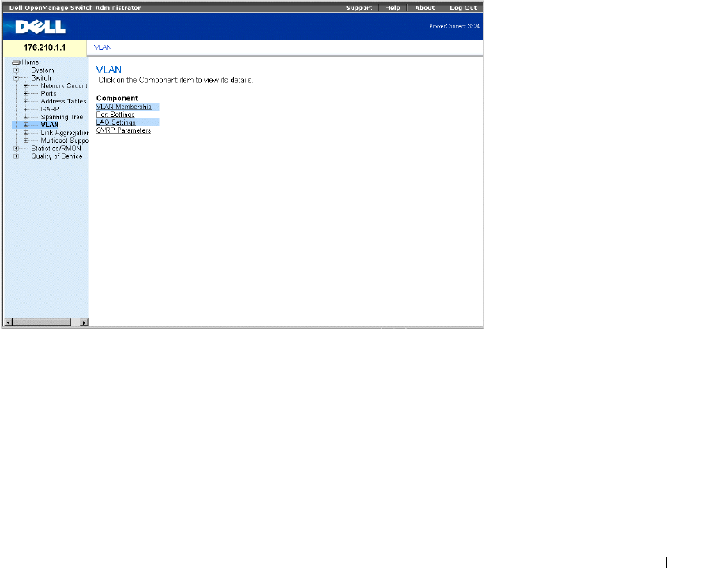The width and height of the screenshot is (712, 568).
Task: Expand the System tree node
Action: 17,70
